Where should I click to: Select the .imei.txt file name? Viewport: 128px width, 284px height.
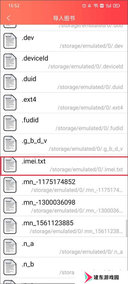(x=34, y=161)
